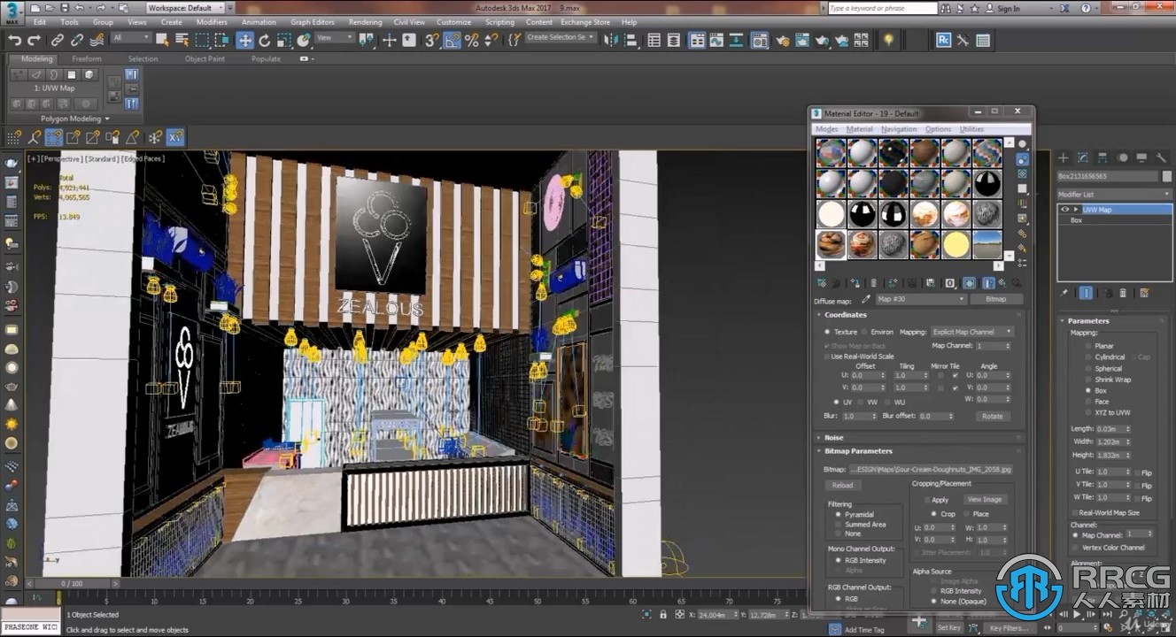
Task: Toggle Angle Snap icon
Action: tap(452, 40)
